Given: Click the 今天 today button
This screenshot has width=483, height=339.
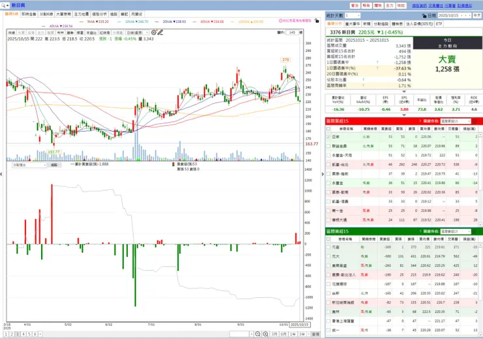Looking at the screenshot, I should 477,16.
